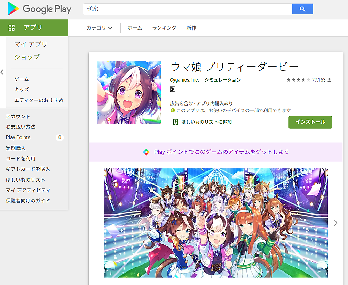Click the 3+ content rating badge

[x=173, y=89]
